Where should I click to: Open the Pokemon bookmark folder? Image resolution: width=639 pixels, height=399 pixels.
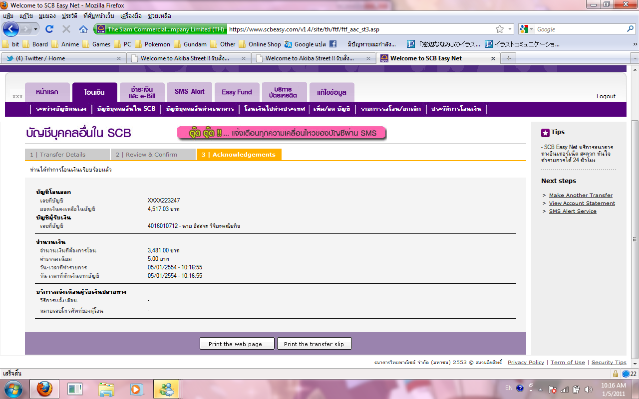click(152, 44)
